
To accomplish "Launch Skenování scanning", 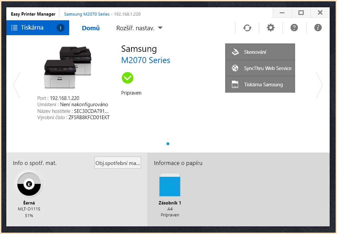I will pos(260,52).
